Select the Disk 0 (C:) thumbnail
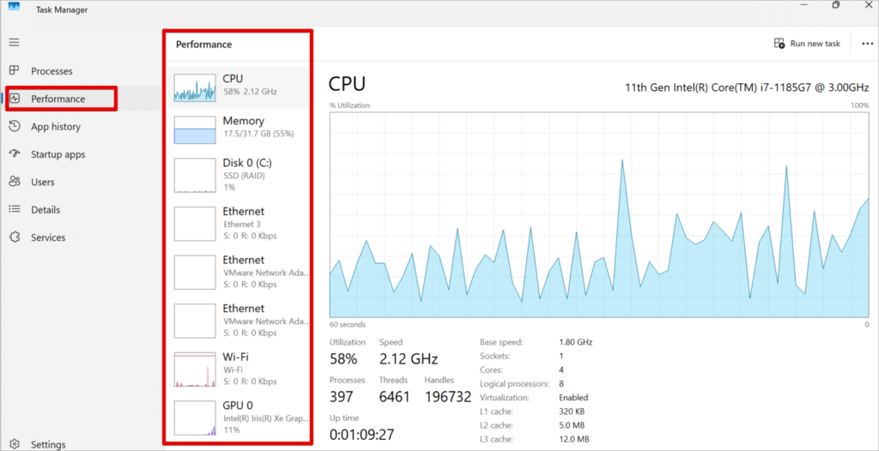The width and height of the screenshot is (879, 451). (195, 176)
